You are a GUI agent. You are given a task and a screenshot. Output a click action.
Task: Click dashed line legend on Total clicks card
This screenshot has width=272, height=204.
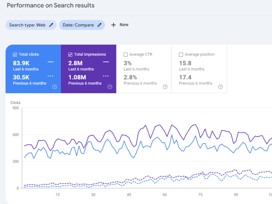pyautogui.click(x=51, y=76)
